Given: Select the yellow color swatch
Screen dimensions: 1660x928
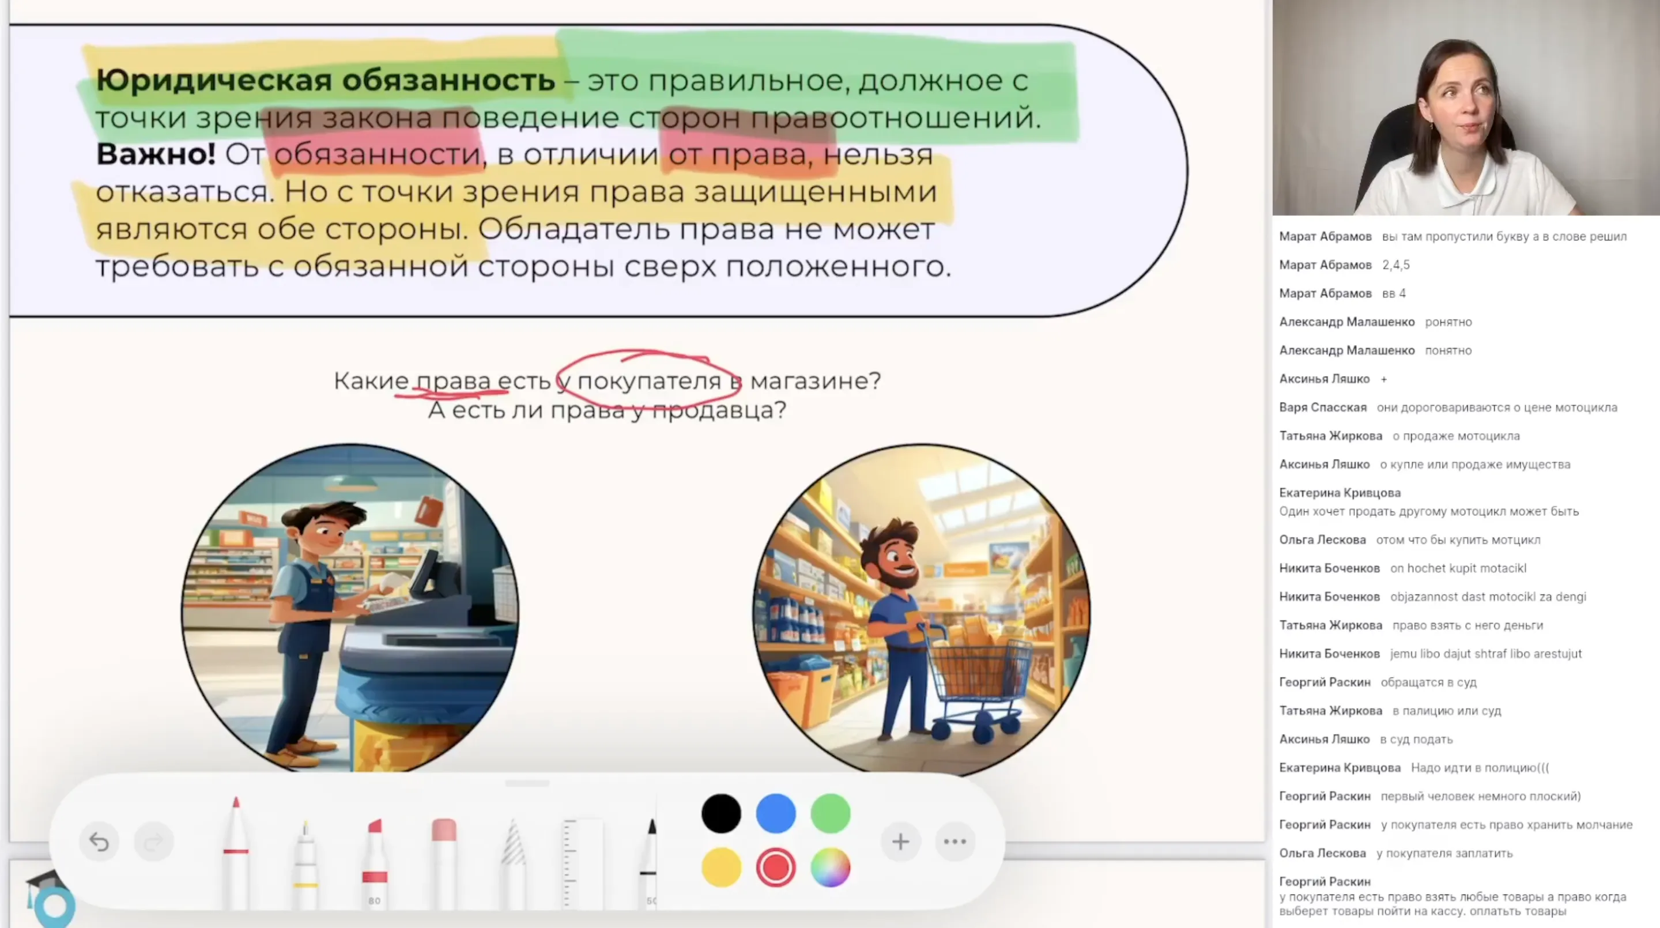Looking at the screenshot, I should point(720,867).
